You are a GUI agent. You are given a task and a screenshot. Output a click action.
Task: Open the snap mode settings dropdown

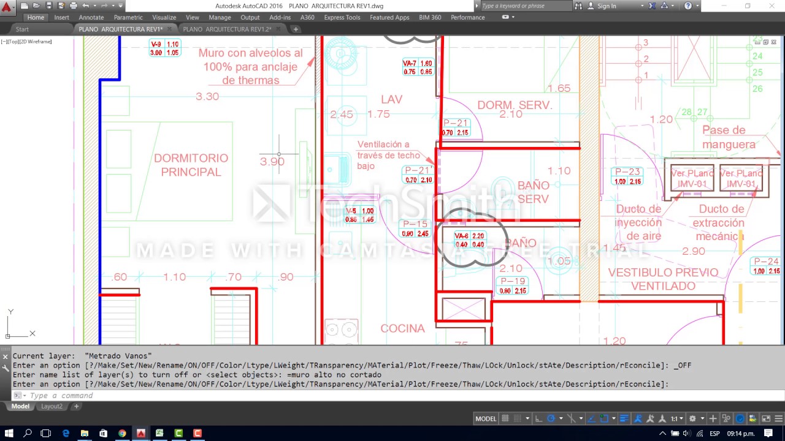pos(528,419)
